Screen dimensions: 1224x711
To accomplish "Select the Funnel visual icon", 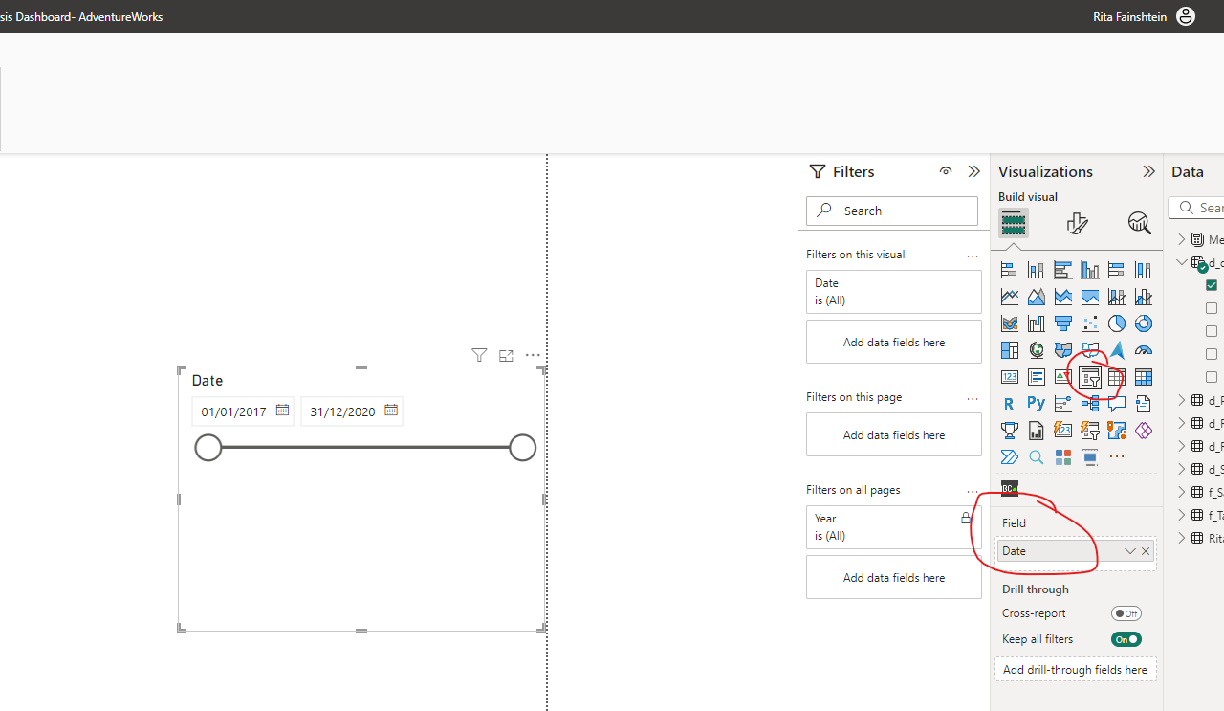I will tap(1062, 323).
